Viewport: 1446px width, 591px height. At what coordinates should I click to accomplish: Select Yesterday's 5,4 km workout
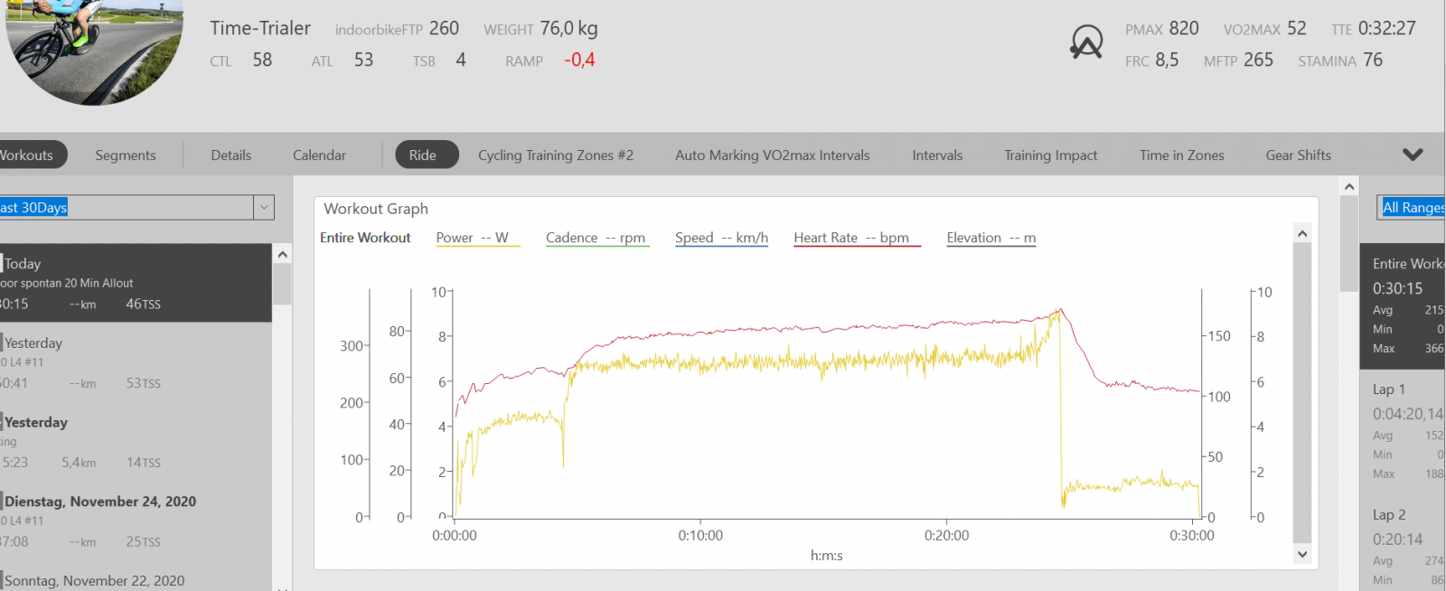click(136, 442)
